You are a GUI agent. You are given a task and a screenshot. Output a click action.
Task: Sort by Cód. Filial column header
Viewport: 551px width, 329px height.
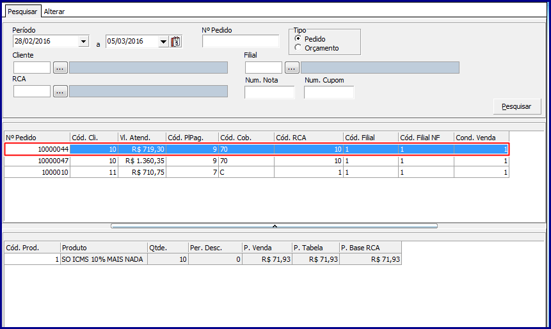371,138
